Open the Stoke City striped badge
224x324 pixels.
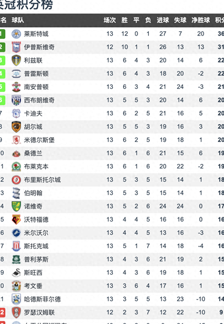(x=16, y=246)
